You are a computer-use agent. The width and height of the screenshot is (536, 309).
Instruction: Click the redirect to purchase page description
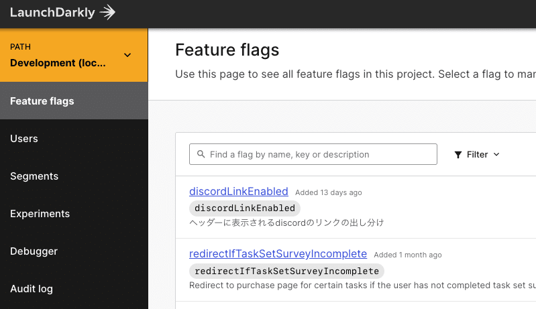coord(363,285)
